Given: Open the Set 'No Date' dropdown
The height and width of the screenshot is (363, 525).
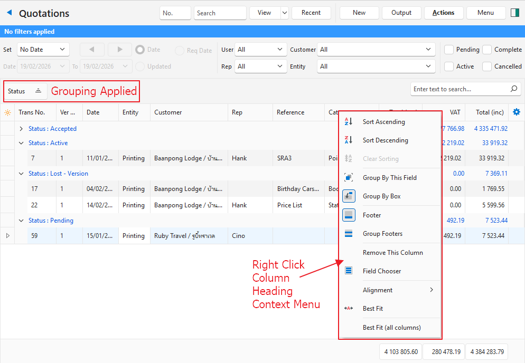Looking at the screenshot, I should [x=43, y=50].
